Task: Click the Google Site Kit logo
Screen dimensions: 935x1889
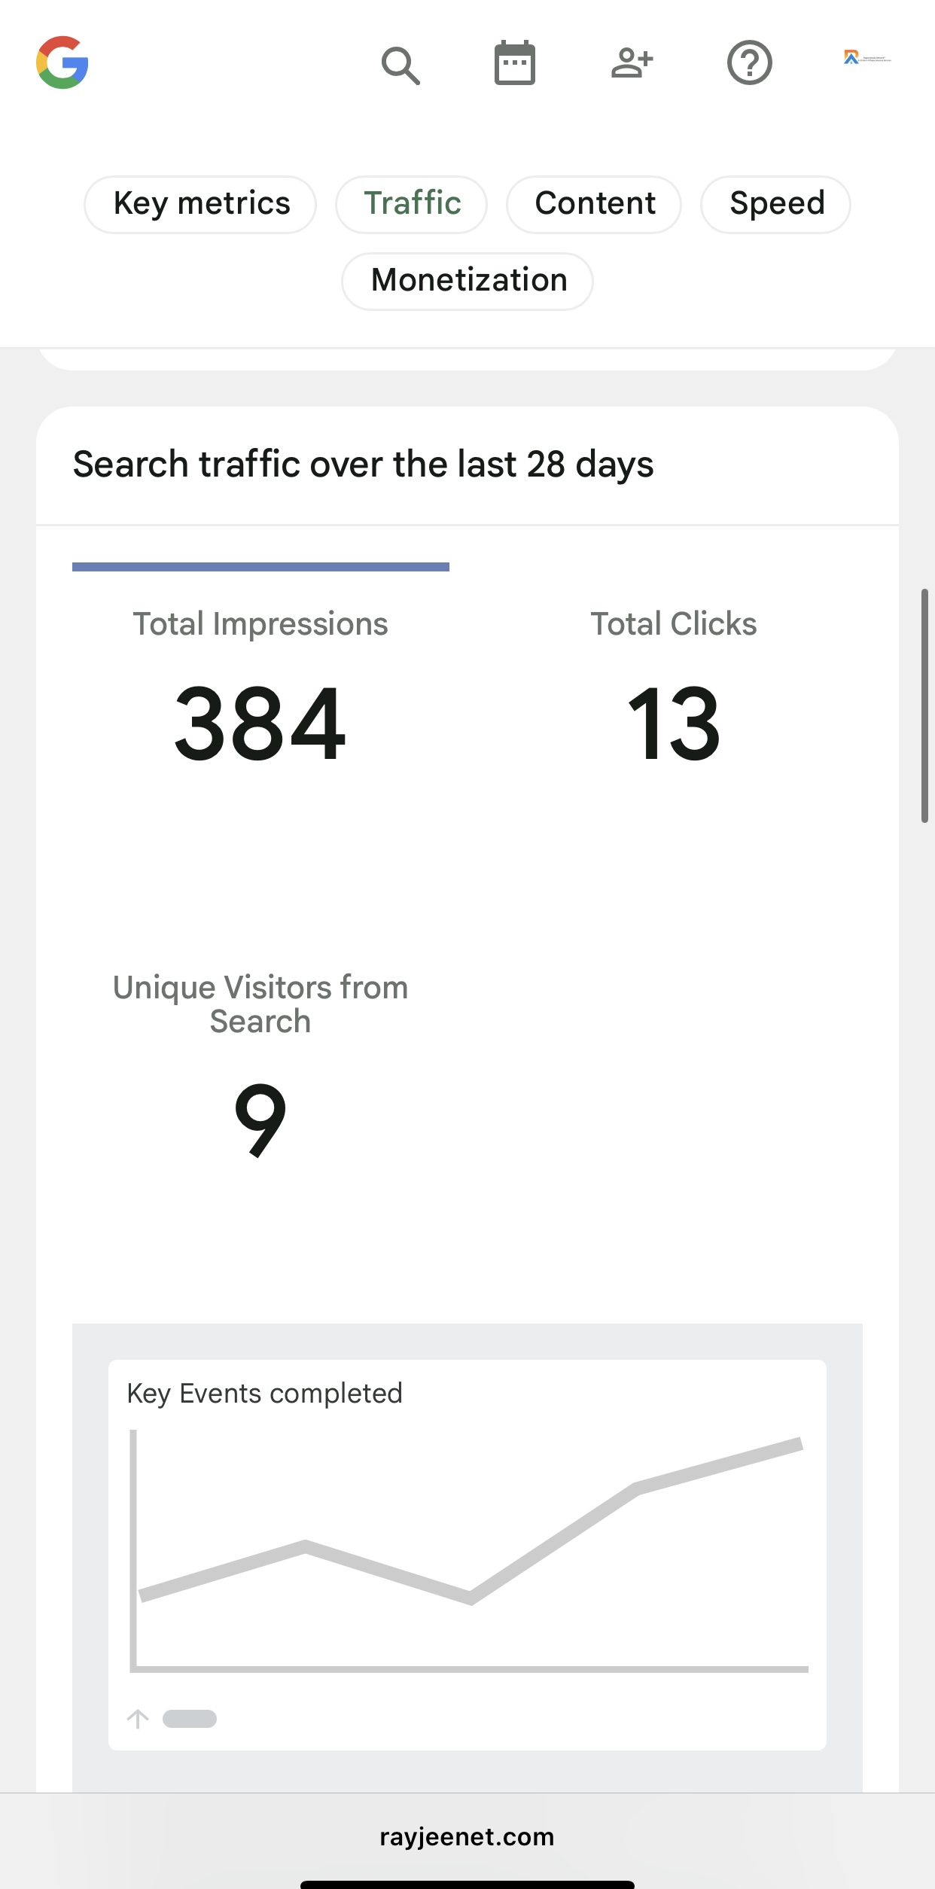Action: coord(62,62)
